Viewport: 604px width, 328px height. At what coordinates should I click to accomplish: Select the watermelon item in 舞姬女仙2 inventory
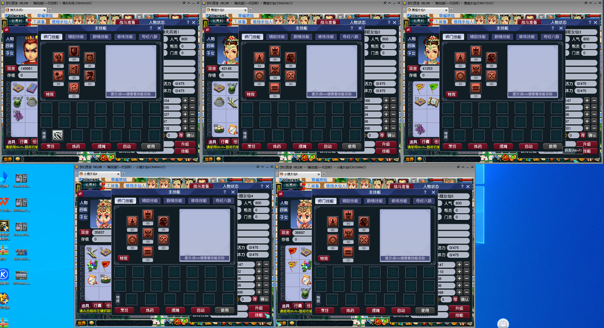tap(232, 89)
